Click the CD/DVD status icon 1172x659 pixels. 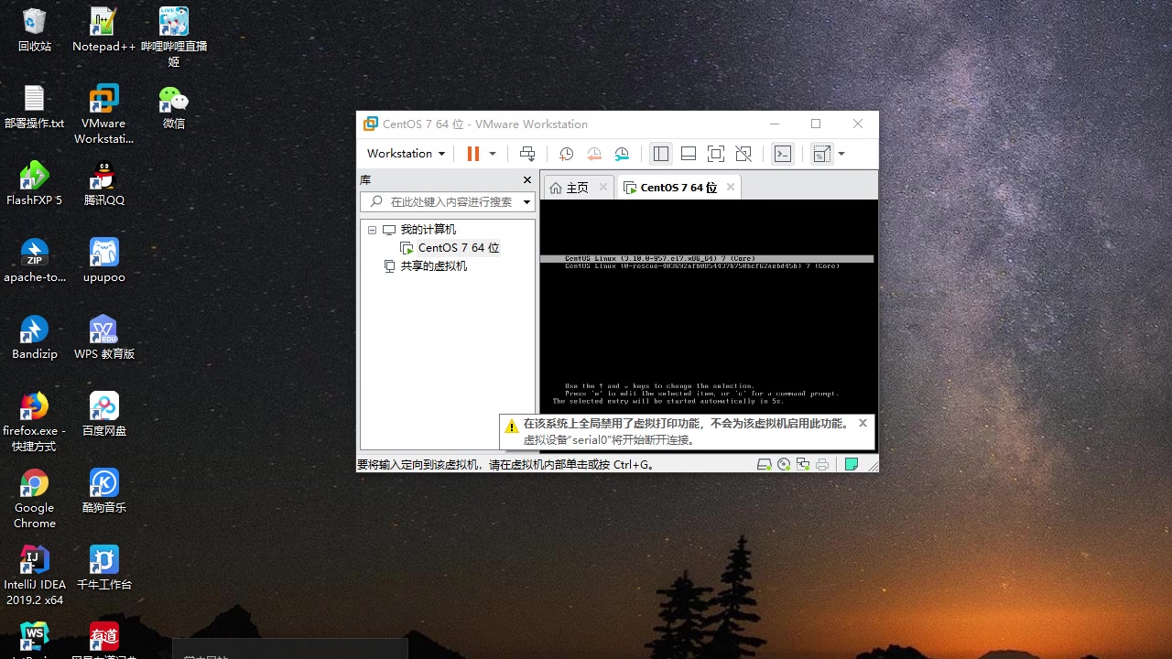(x=784, y=464)
